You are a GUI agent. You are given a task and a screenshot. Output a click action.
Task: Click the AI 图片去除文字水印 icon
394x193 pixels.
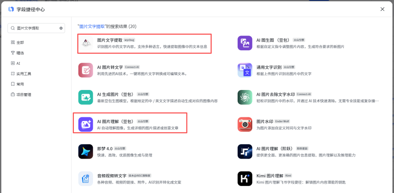tap(245, 97)
